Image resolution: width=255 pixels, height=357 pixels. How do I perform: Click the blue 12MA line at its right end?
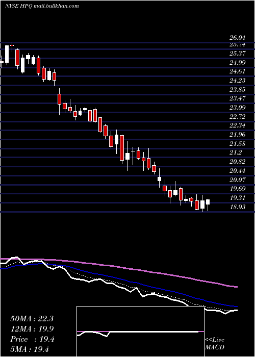point(236,307)
